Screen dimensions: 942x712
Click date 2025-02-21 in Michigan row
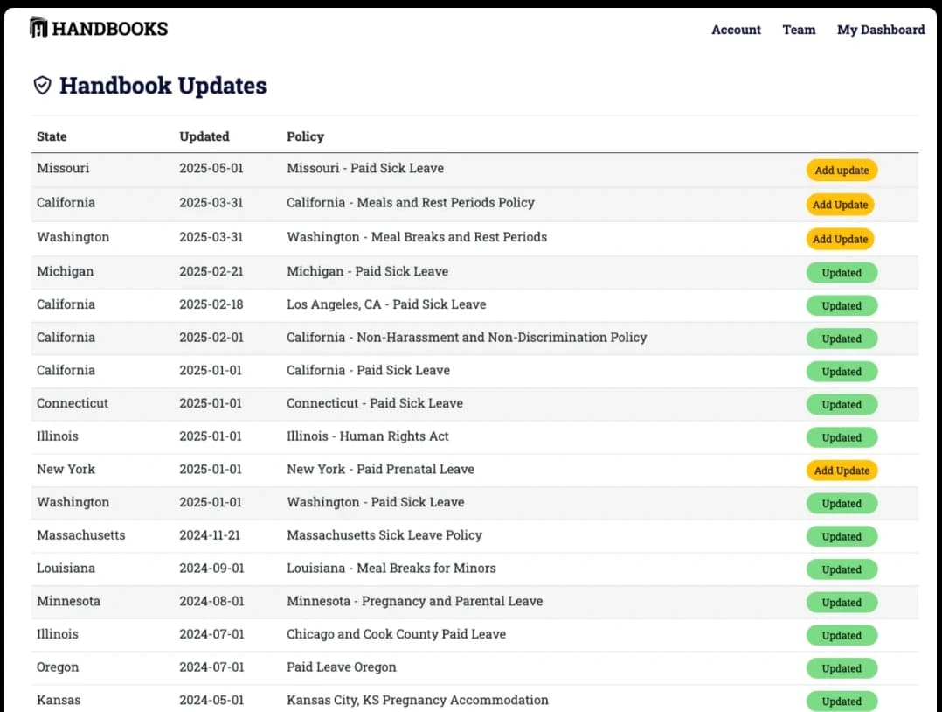(x=211, y=271)
